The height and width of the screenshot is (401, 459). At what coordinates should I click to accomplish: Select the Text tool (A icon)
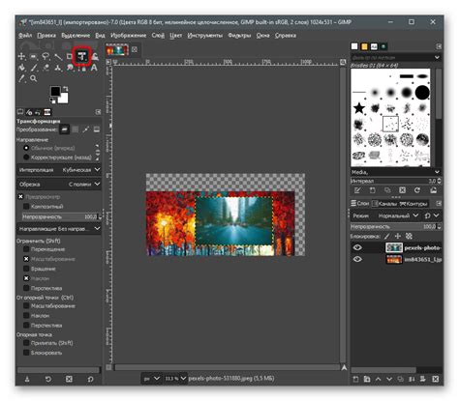[94, 68]
